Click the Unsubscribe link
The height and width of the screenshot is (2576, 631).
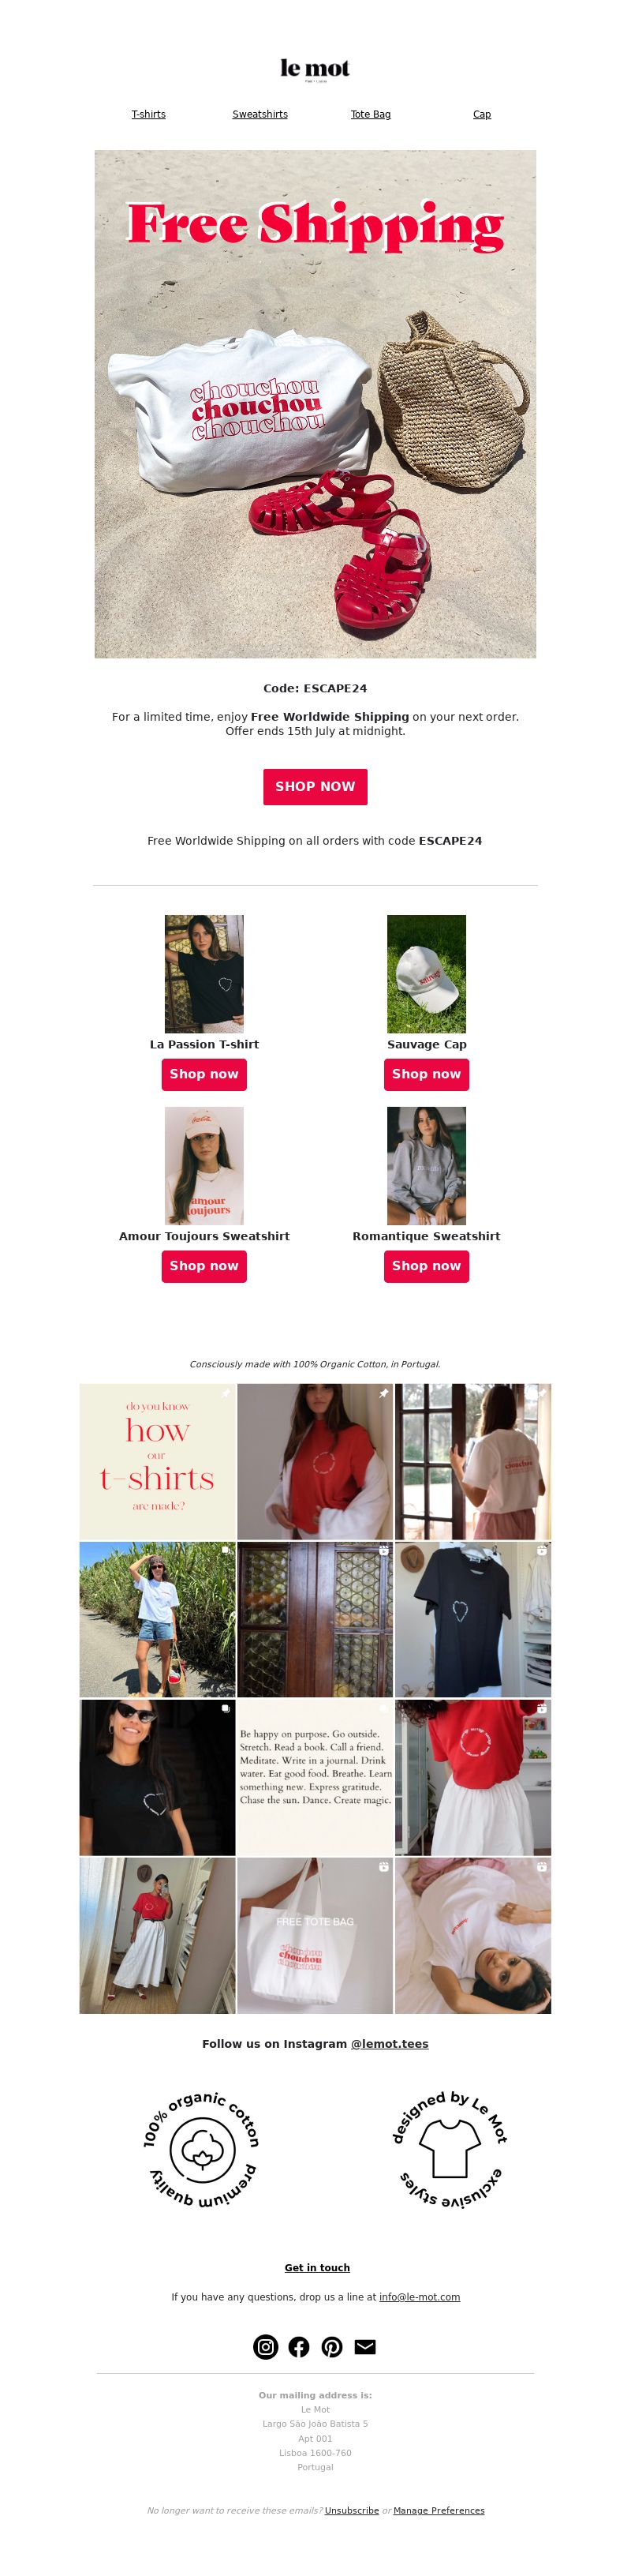[x=352, y=2510]
